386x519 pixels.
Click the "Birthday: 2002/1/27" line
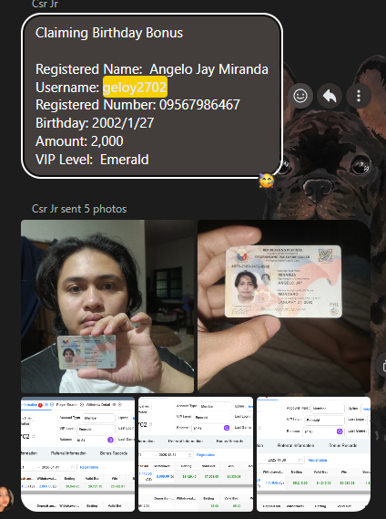pos(95,123)
